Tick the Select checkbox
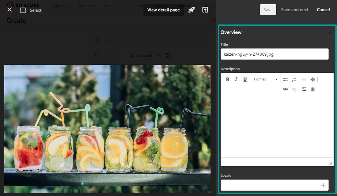The image size is (337, 196). [x=23, y=10]
